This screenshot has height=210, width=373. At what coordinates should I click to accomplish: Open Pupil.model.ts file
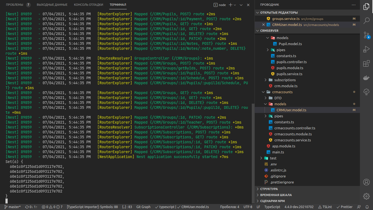pyautogui.click(x=307, y=44)
